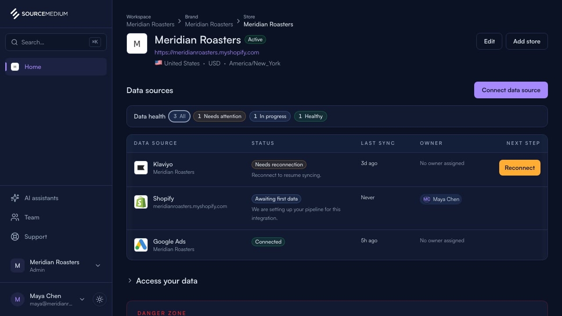This screenshot has width=562, height=316.
Task: Click the OWNER column header
Action: (431, 143)
